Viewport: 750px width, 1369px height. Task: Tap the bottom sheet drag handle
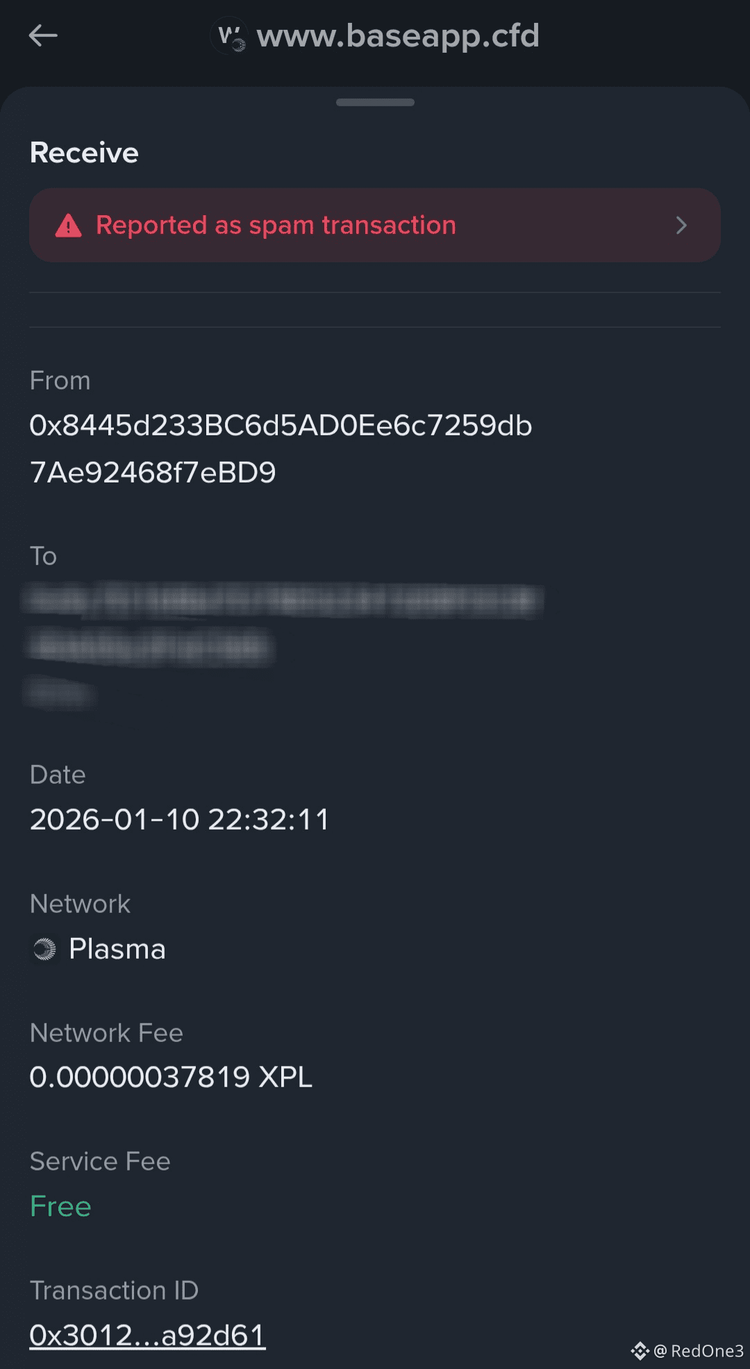coord(375,103)
